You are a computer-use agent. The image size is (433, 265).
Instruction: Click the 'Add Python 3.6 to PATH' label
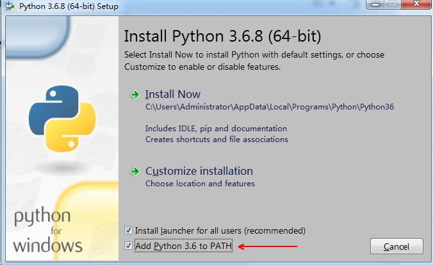pyautogui.click(x=183, y=246)
